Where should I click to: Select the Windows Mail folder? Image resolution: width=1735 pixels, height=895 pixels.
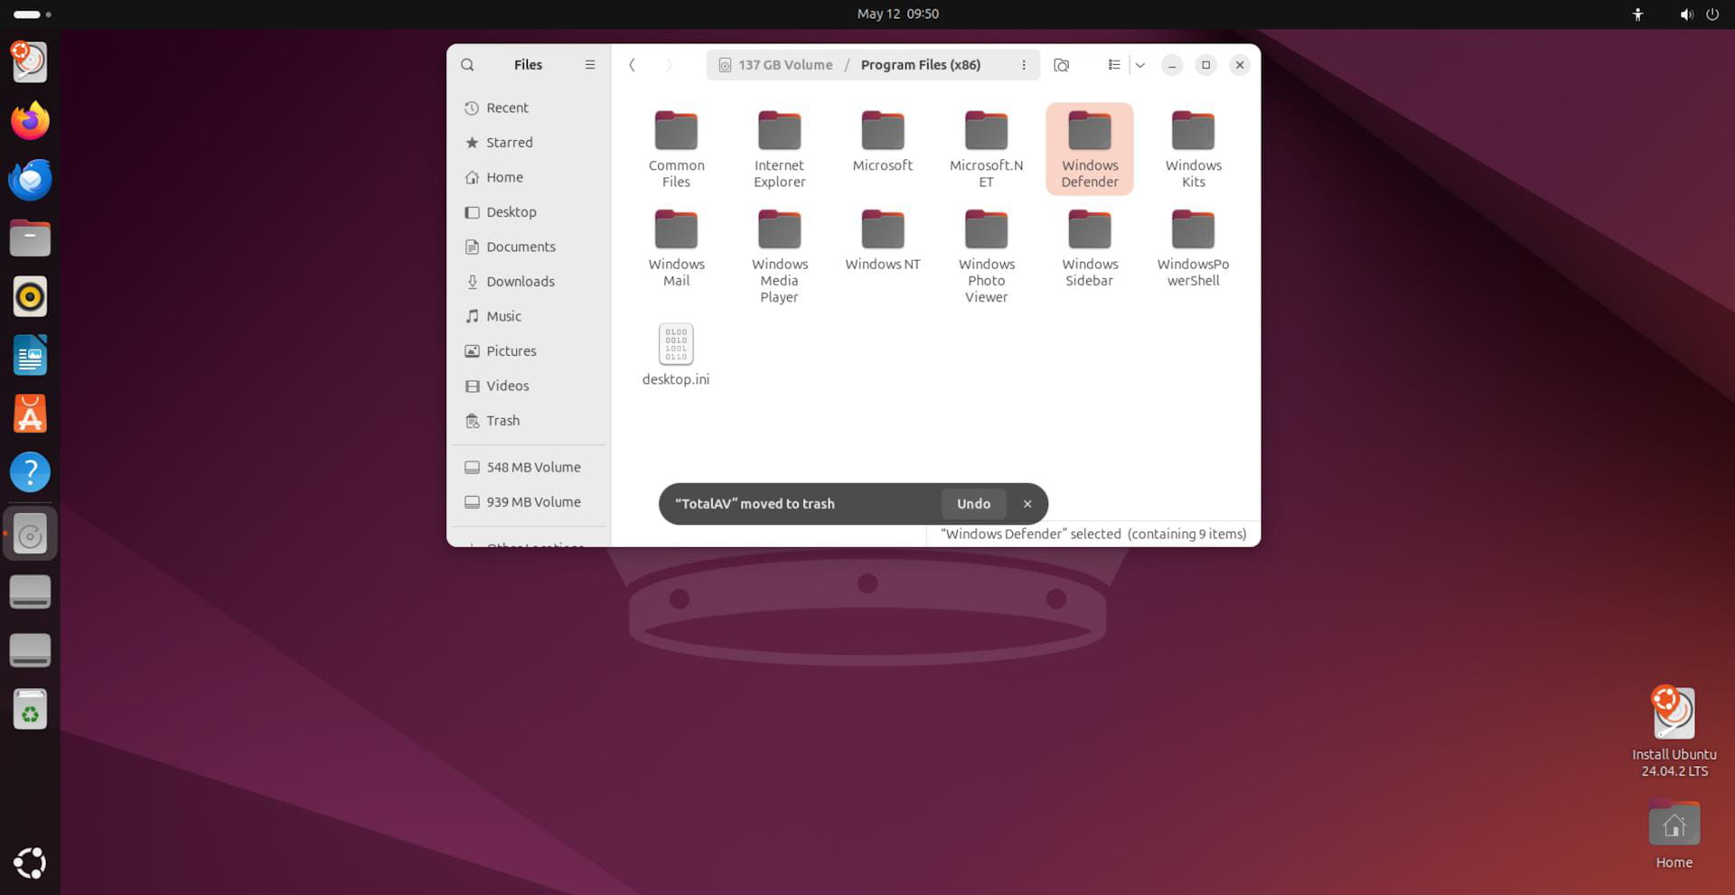coord(676,247)
